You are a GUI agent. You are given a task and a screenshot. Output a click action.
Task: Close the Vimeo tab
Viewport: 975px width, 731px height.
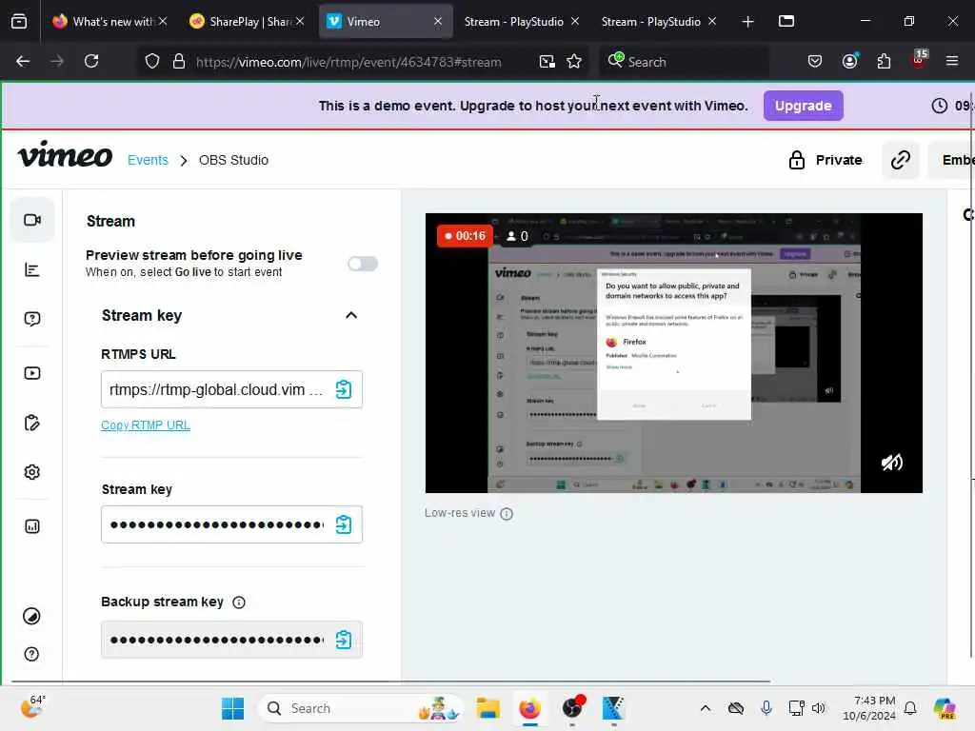click(438, 21)
